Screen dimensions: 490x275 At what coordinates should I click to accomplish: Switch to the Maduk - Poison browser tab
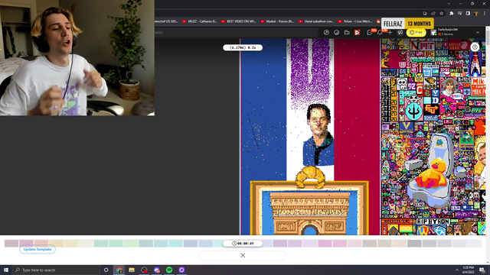(277, 21)
